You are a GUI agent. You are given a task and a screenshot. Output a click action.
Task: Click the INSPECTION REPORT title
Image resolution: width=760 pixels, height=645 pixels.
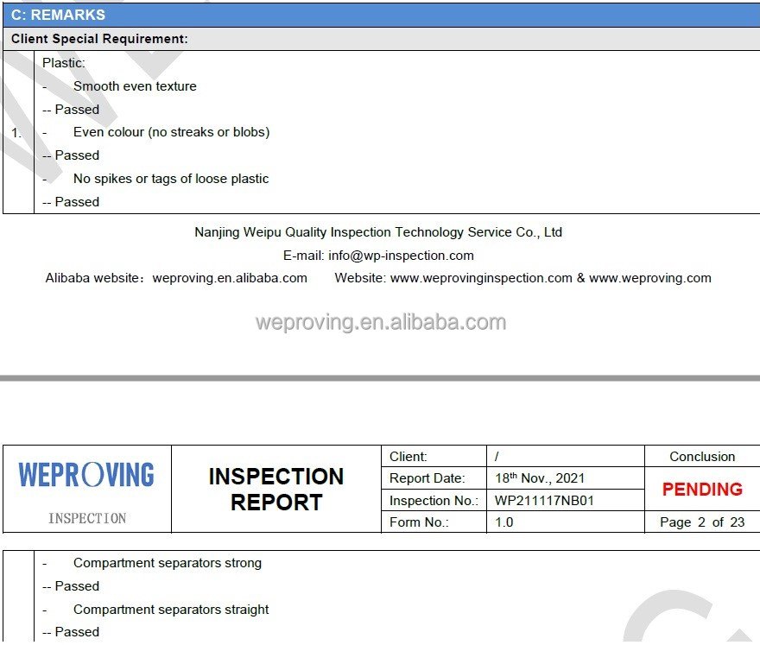[276, 489]
